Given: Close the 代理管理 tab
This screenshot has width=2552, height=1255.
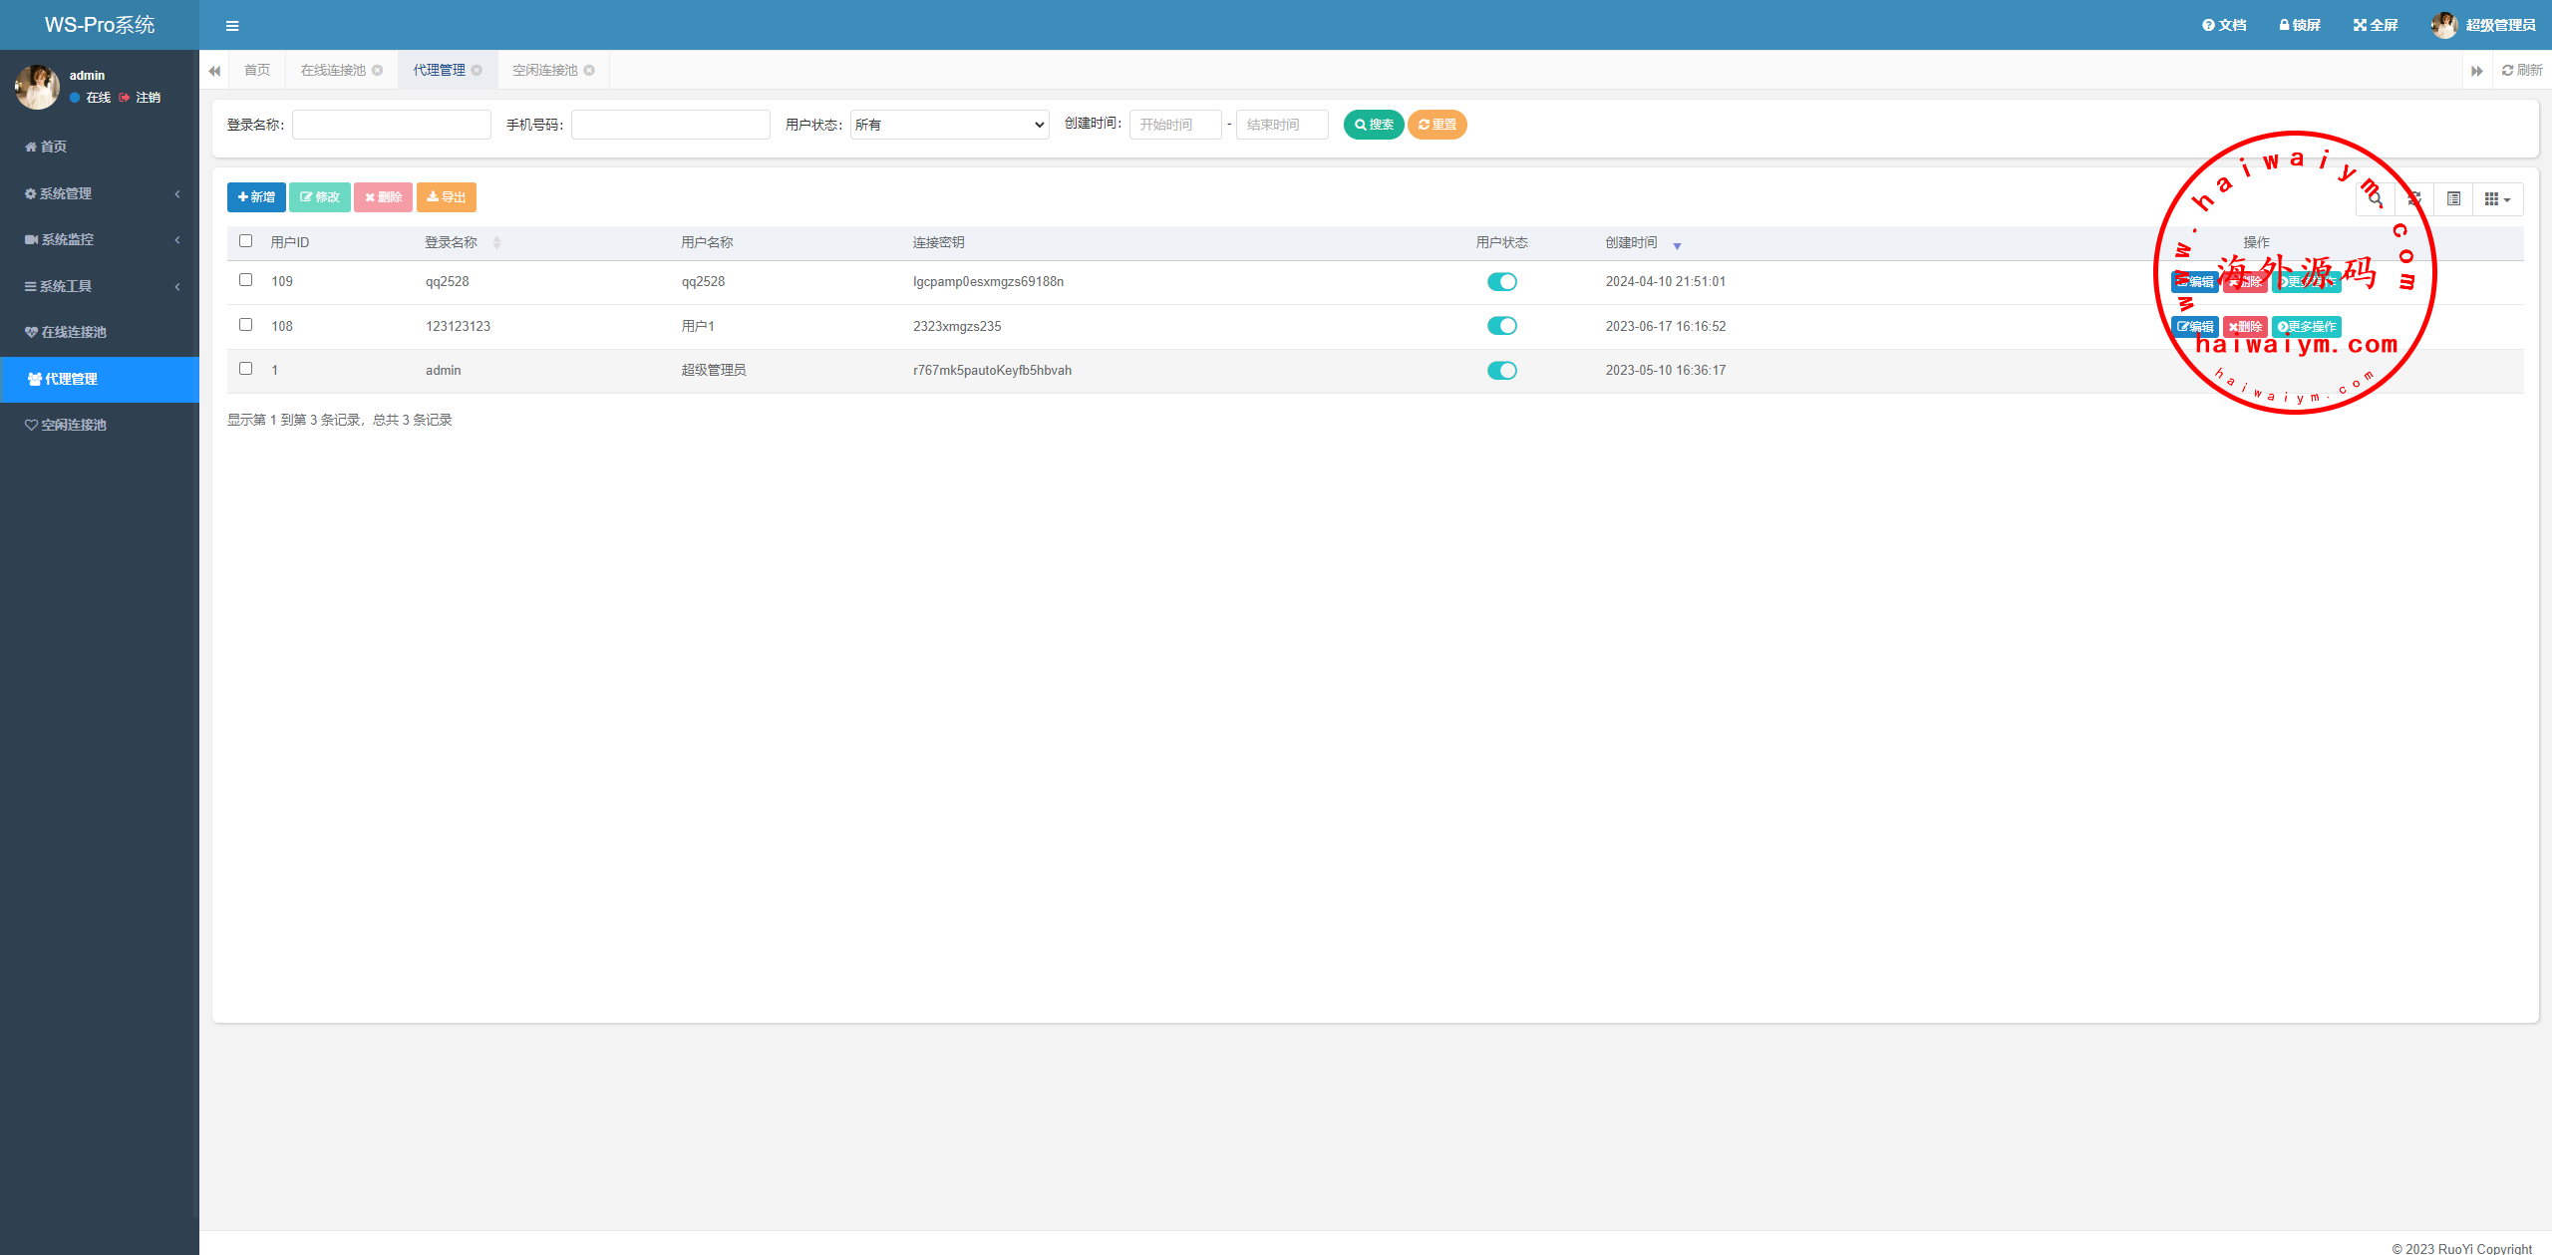Looking at the screenshot, I should (478, 71).
